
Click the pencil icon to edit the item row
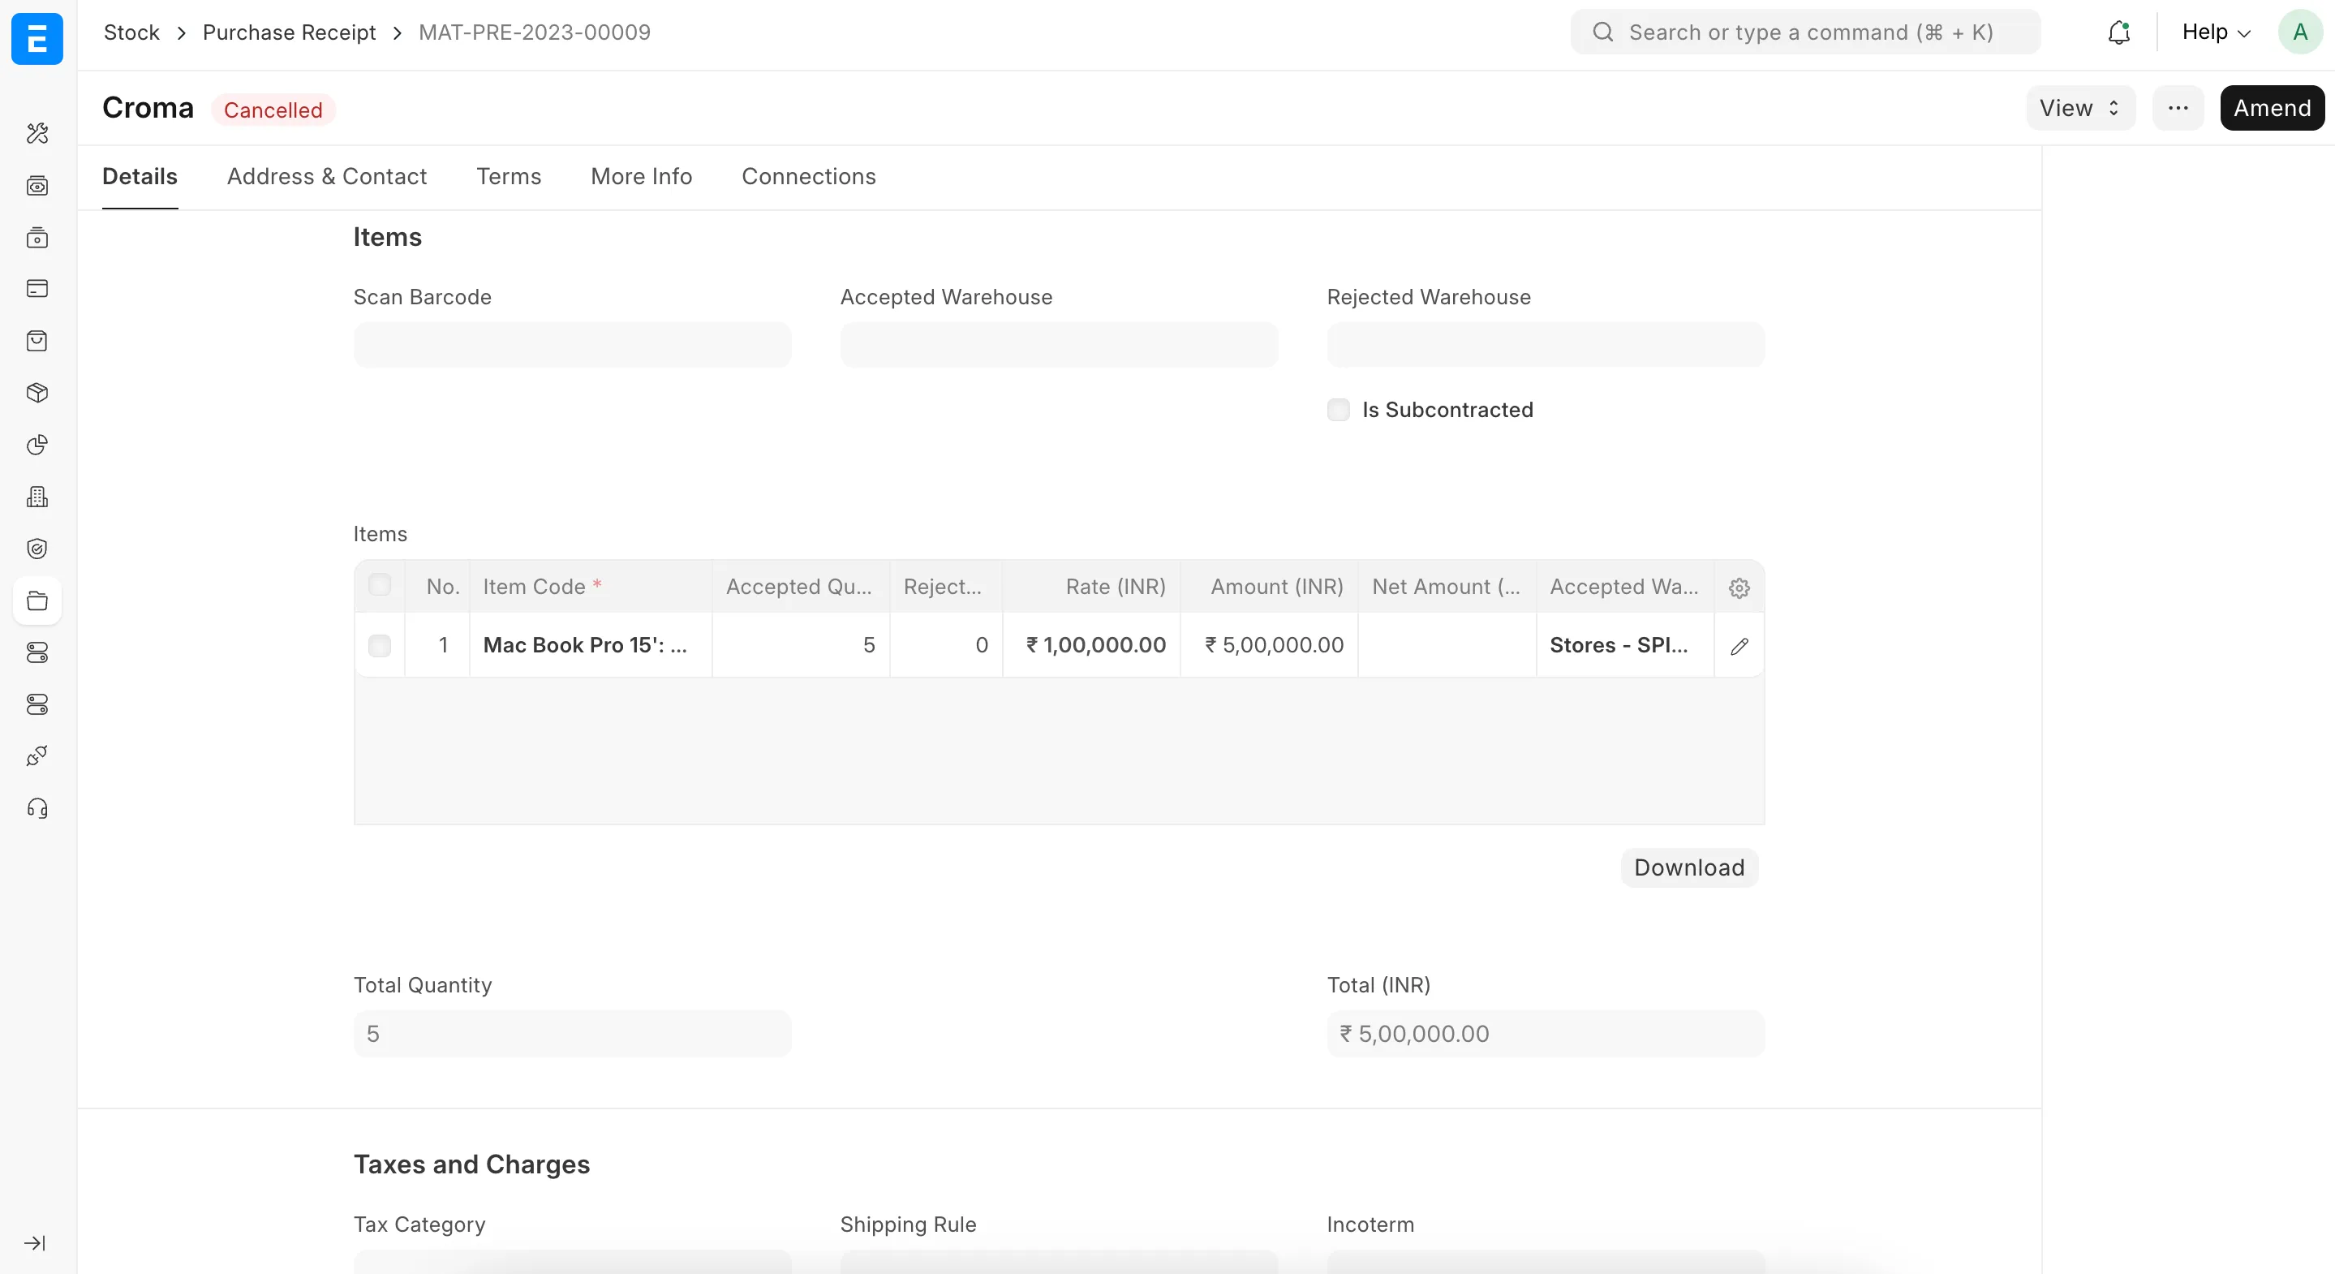click(1739, 646)
